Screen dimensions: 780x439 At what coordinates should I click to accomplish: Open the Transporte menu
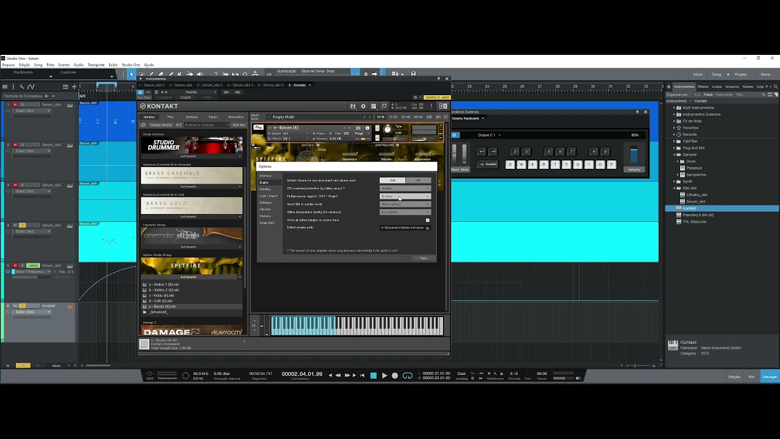[x=96, y=65]
